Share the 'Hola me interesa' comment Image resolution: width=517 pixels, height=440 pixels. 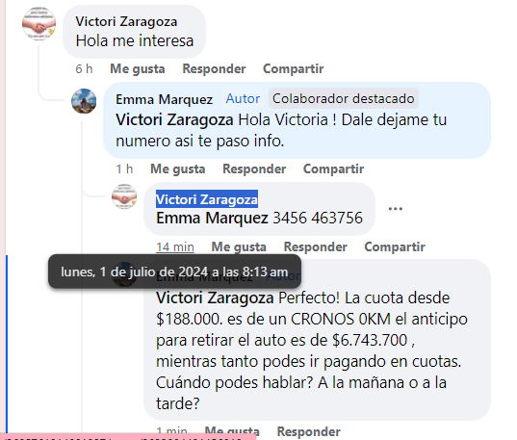[293, 69]
